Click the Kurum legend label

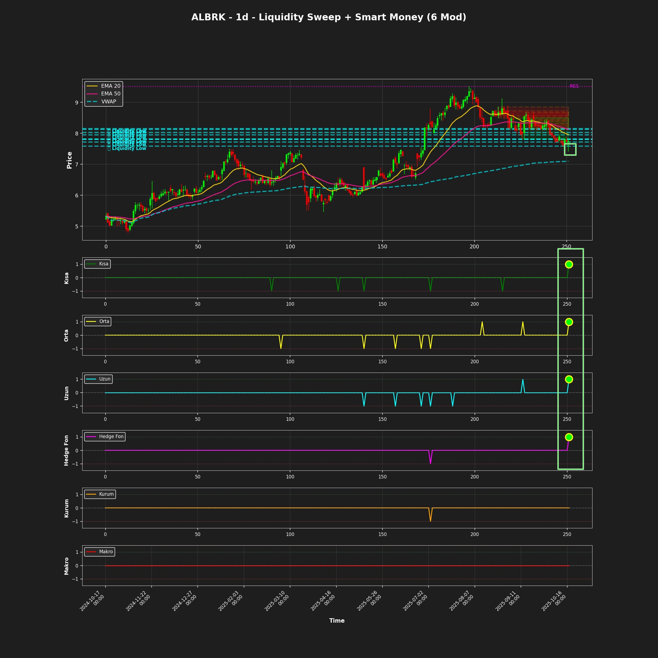coord(106,494)
